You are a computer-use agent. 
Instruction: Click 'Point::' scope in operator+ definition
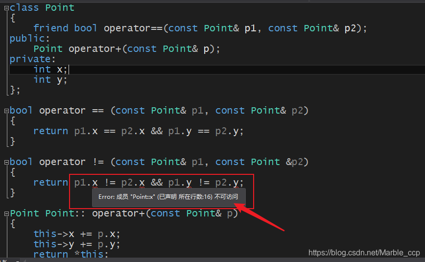click(65, 214)
